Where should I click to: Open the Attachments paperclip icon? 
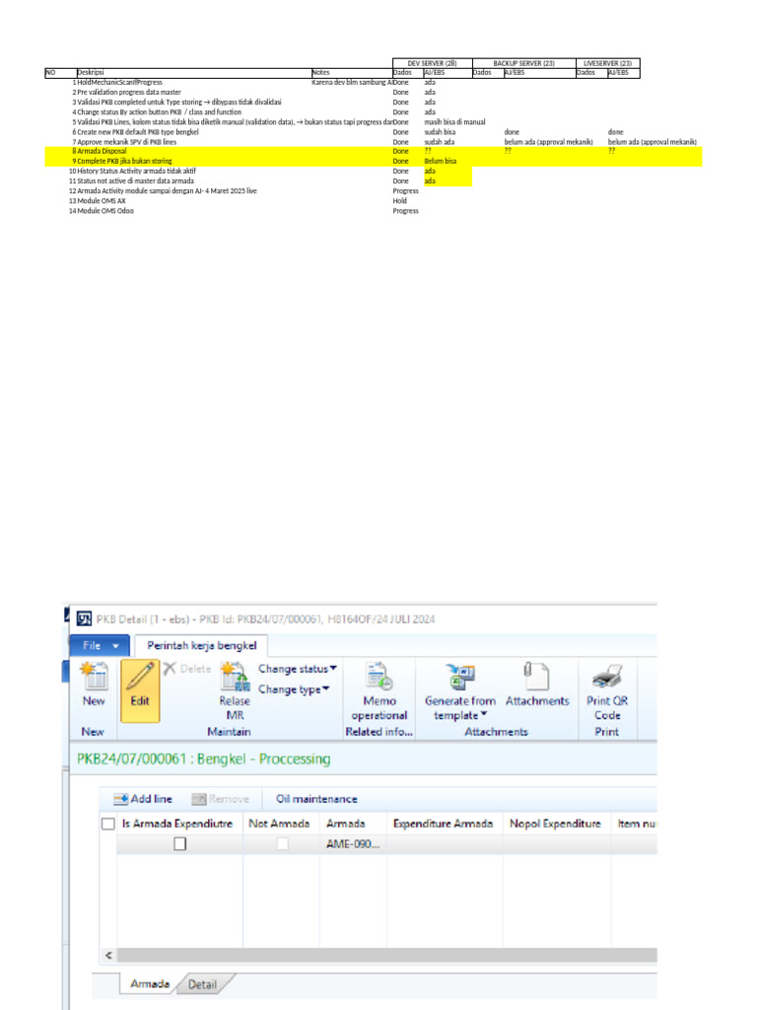[536, 677]
